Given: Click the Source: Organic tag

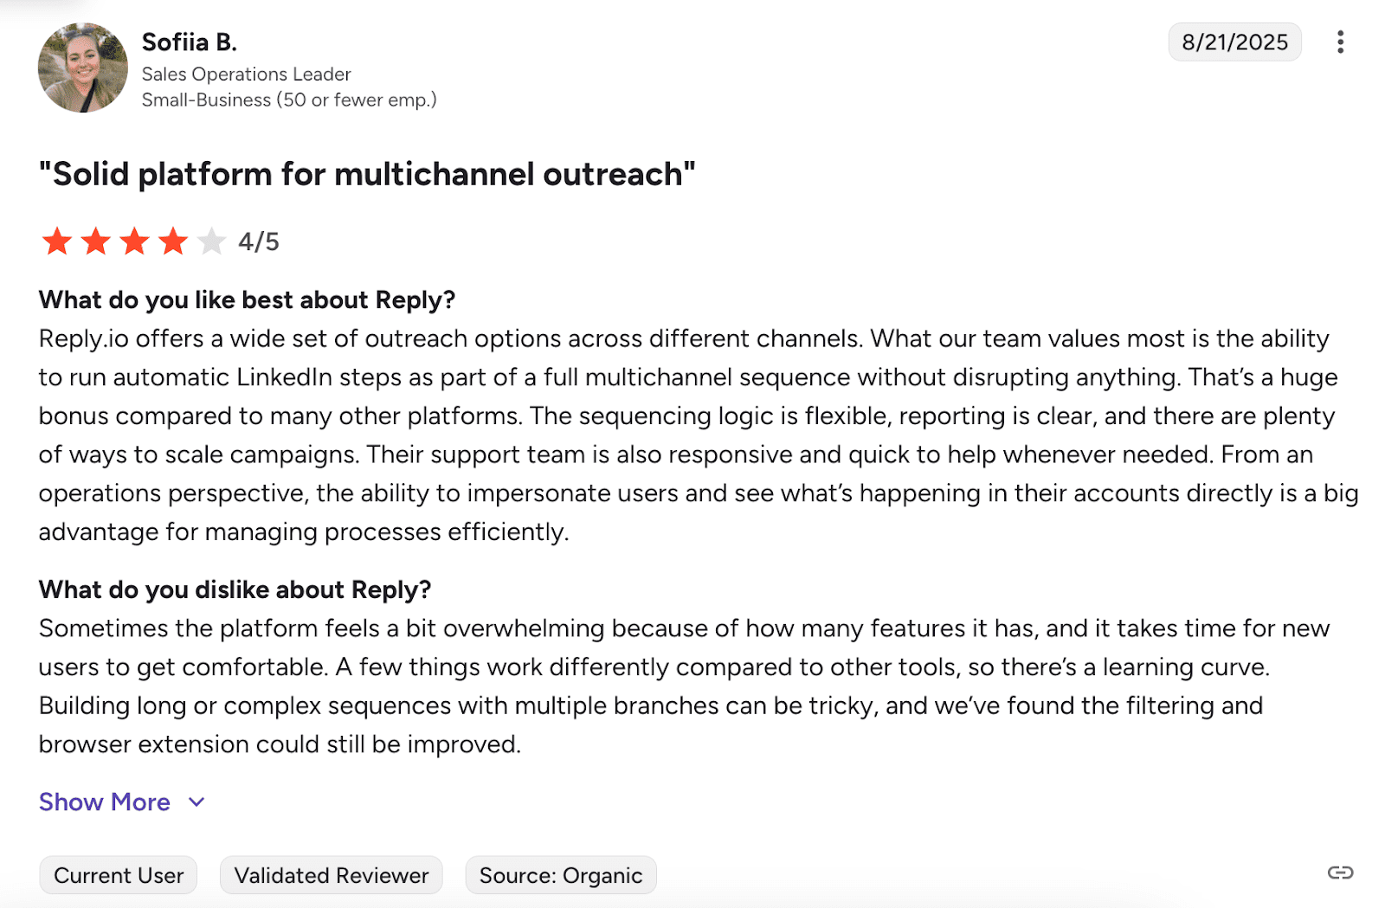Looking at the screenshot, I should [x=561, y=876].
